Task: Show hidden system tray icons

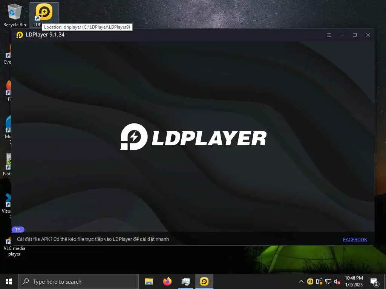Action: tap(301, 281)
